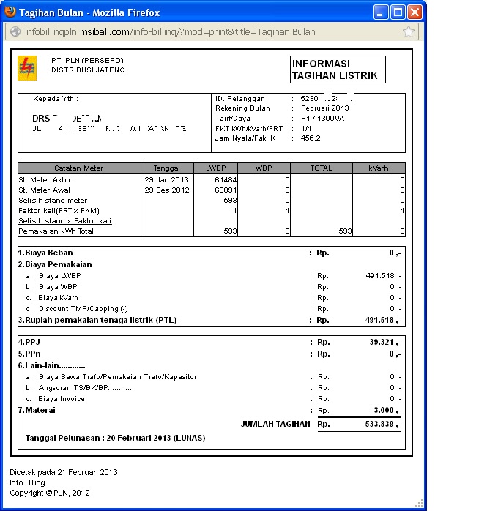The width and height of the screenshot is (498, 511).
Task: Click the Tagihan Bulan window title bar
Action: (196, 12)
